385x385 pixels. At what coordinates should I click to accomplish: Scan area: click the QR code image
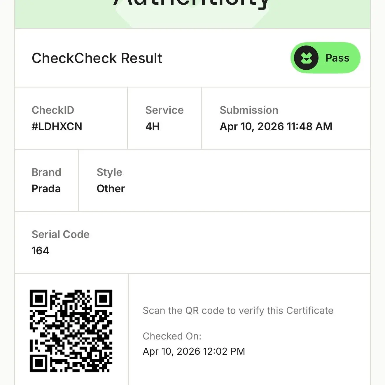click(x=71, y=331)
